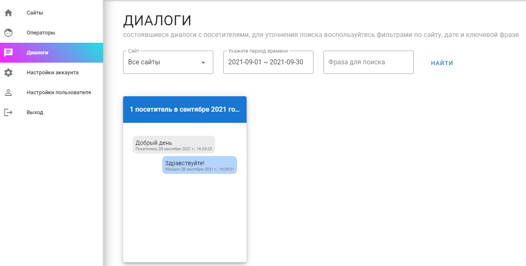The image size is (526, 266).
Task: Click the operators face icon
Action: (8, 33)
